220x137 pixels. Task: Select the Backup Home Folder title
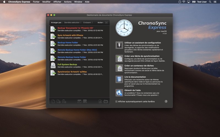pyautogui.click(x=68, y=42)
